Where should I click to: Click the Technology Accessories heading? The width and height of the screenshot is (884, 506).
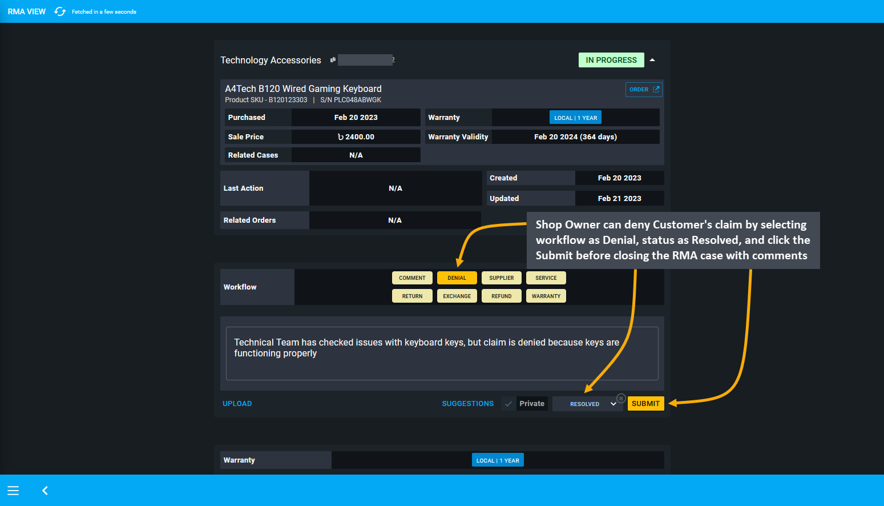coord(271,60)
